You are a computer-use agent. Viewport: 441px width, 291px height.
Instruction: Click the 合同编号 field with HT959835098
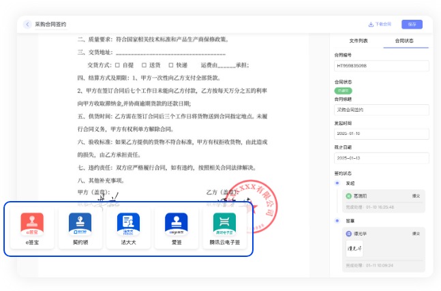click(x=382, y=66)
